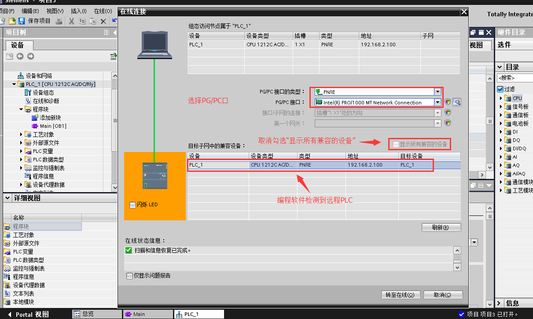Click the paste icon in the toolbar
533x319 pixels.
(93, 21)
